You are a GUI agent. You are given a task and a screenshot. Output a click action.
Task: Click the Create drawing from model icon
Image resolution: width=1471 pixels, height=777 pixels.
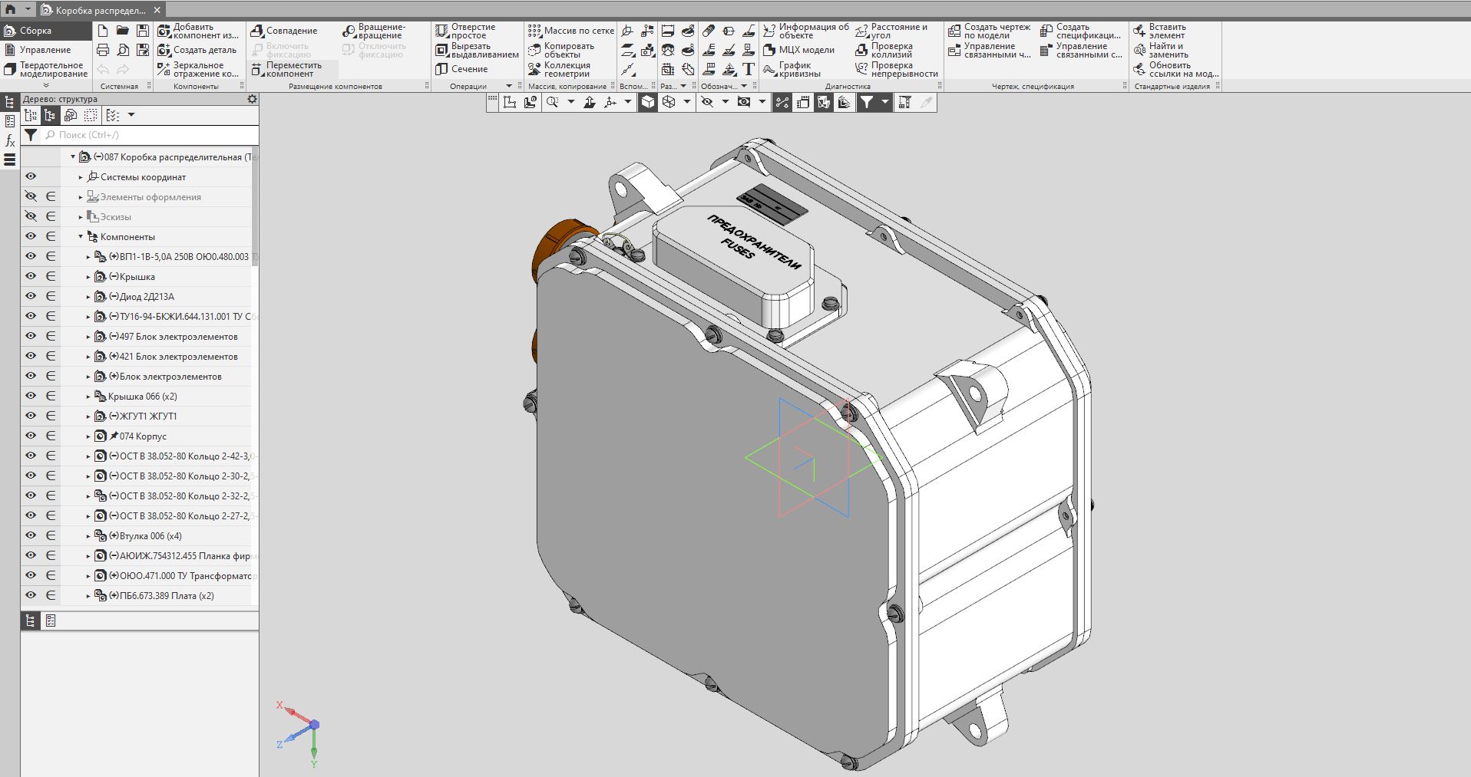click(x=954, y=31)
